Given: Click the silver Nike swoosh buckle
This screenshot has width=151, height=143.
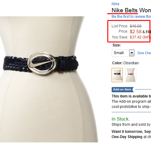Looking at the screenshot, I should 42,63.
